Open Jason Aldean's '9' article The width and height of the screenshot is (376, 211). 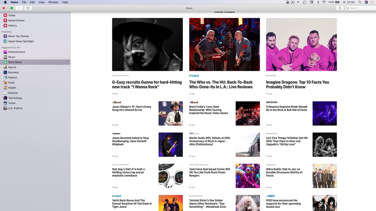tap(132, 108)
